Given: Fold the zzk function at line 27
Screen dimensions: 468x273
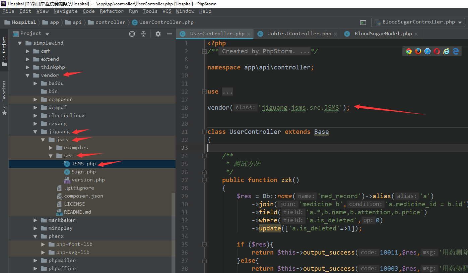Looking at the screenshot, I should pos(204,180).
